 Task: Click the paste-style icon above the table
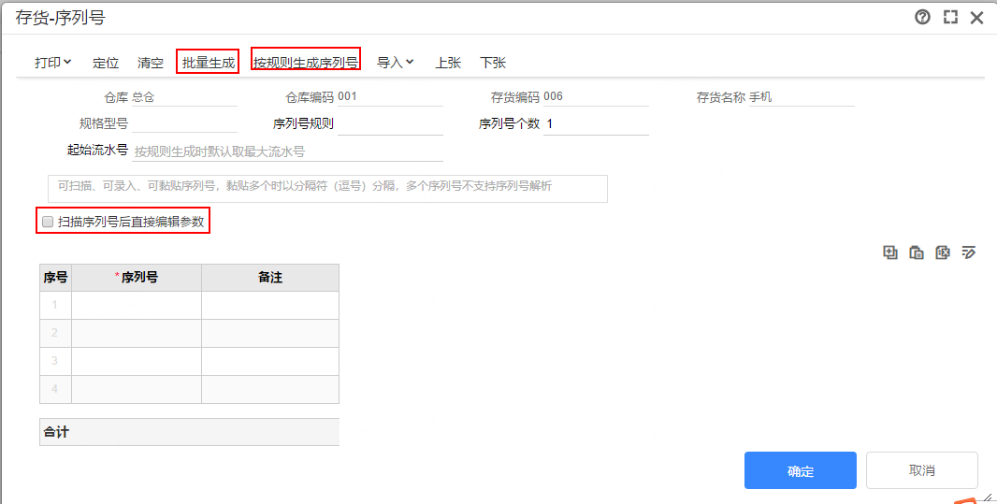(917, 252)
